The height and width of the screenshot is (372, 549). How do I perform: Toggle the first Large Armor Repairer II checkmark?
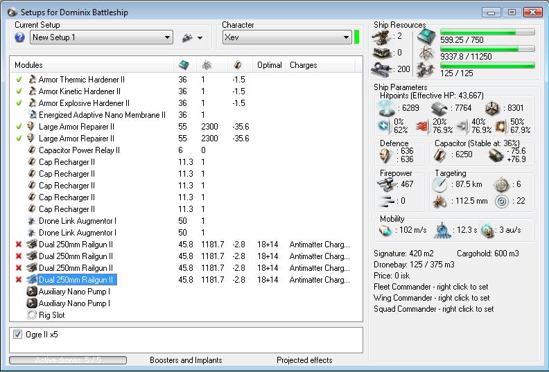(19, 127)
